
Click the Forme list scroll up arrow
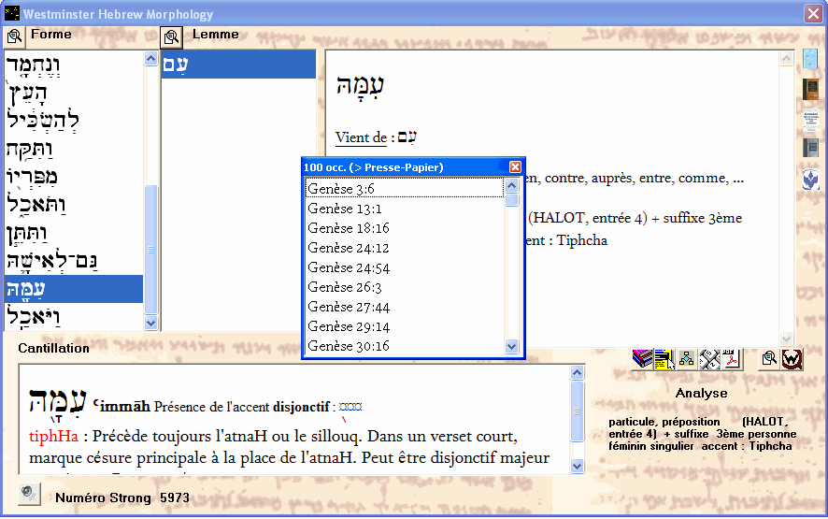coord(151,58)
